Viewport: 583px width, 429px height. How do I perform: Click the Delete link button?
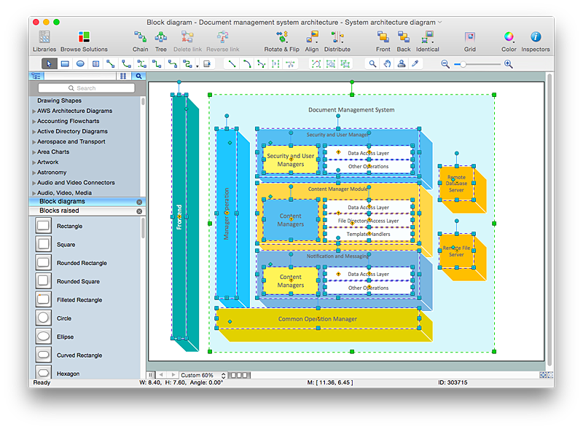[187, 42]
